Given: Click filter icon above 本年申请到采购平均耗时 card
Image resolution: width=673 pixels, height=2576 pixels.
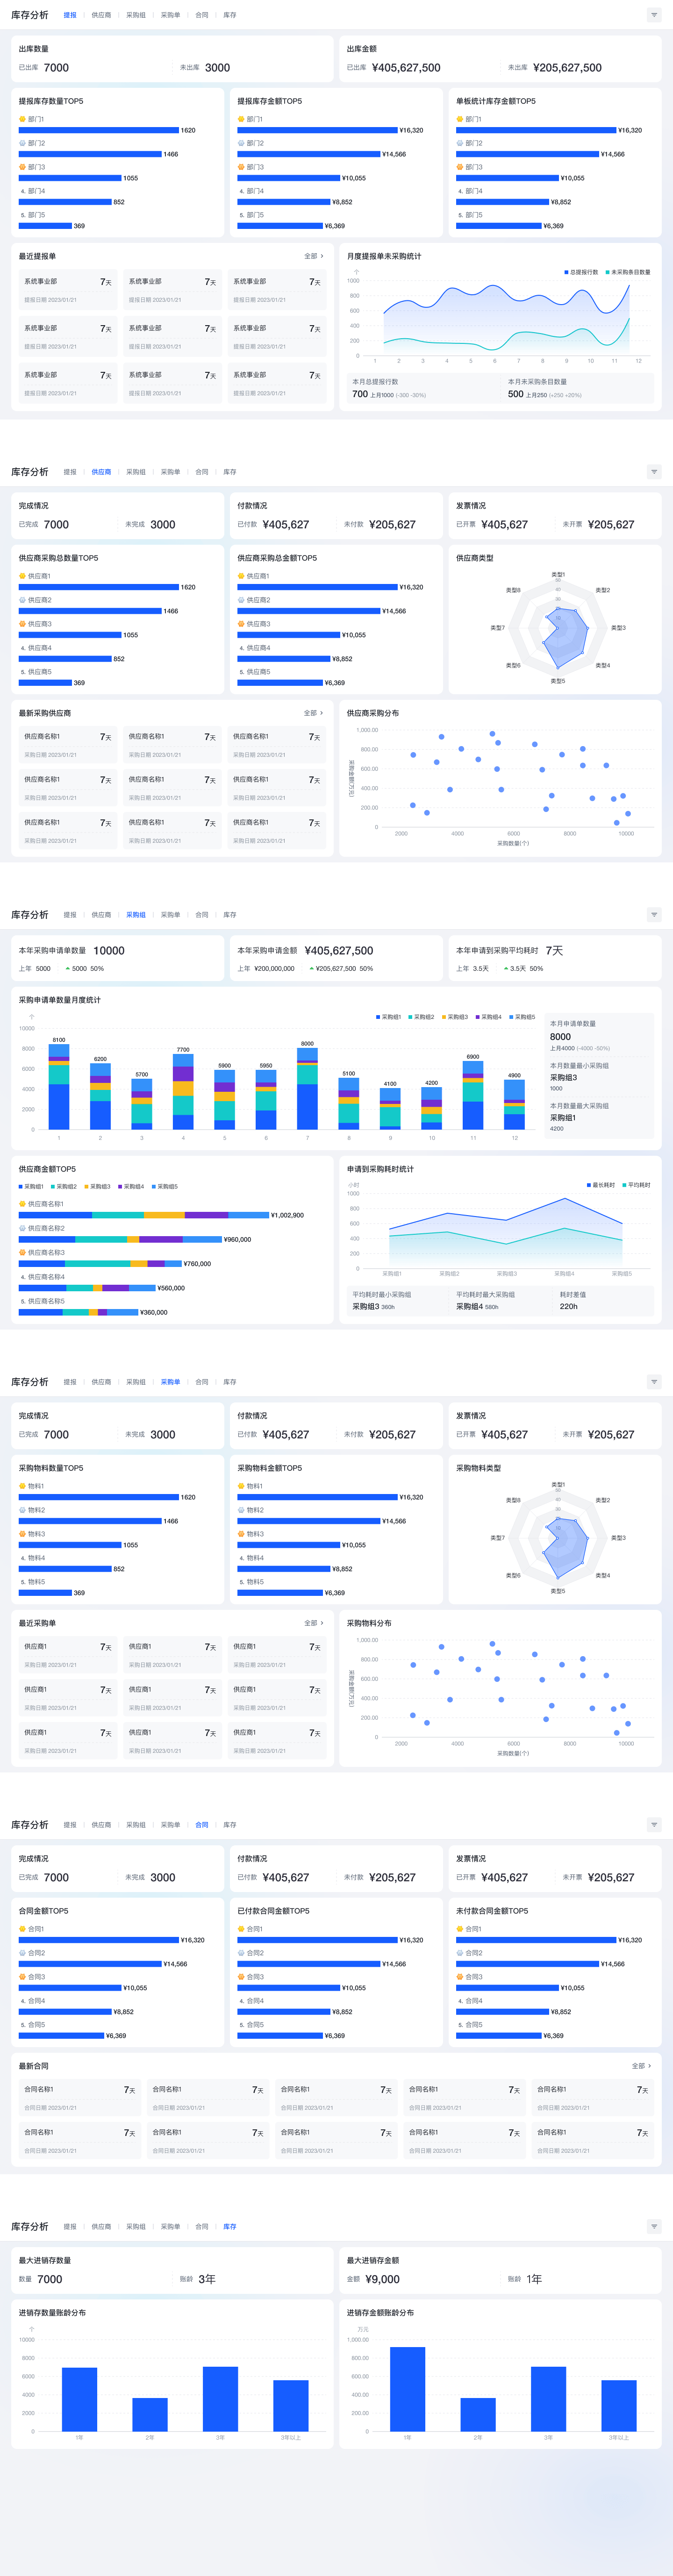Looking at the screenshot, I should pos(654,915).
